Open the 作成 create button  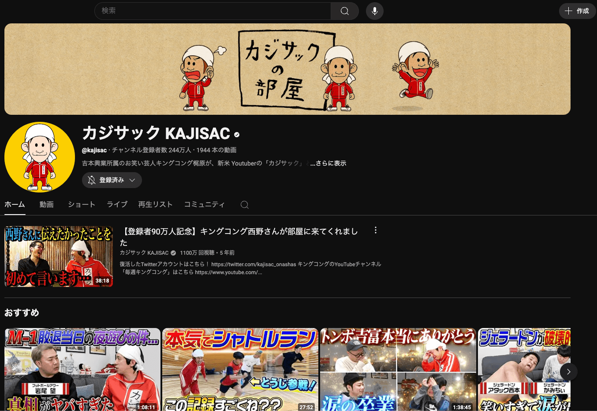(578, 11)
